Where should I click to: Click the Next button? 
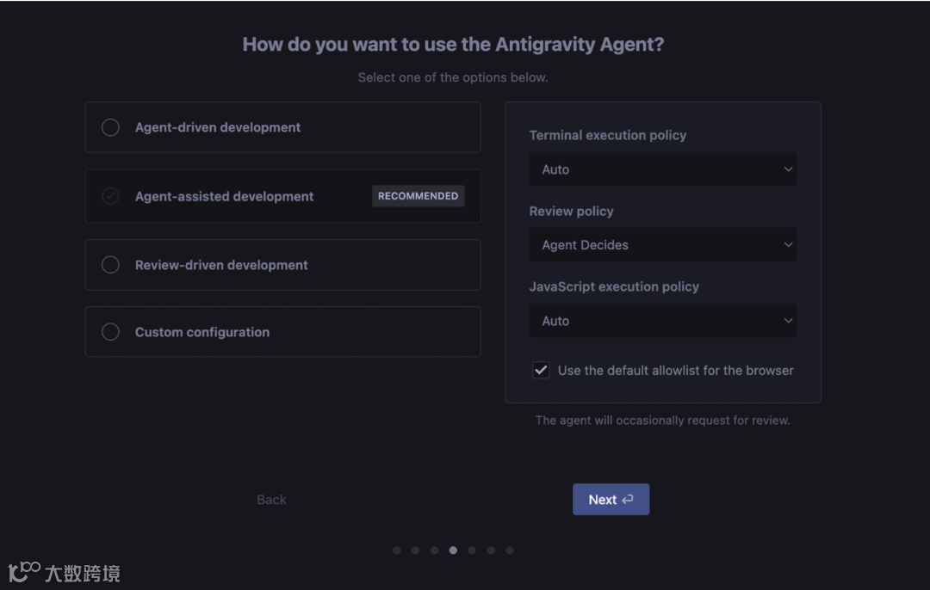611,500
